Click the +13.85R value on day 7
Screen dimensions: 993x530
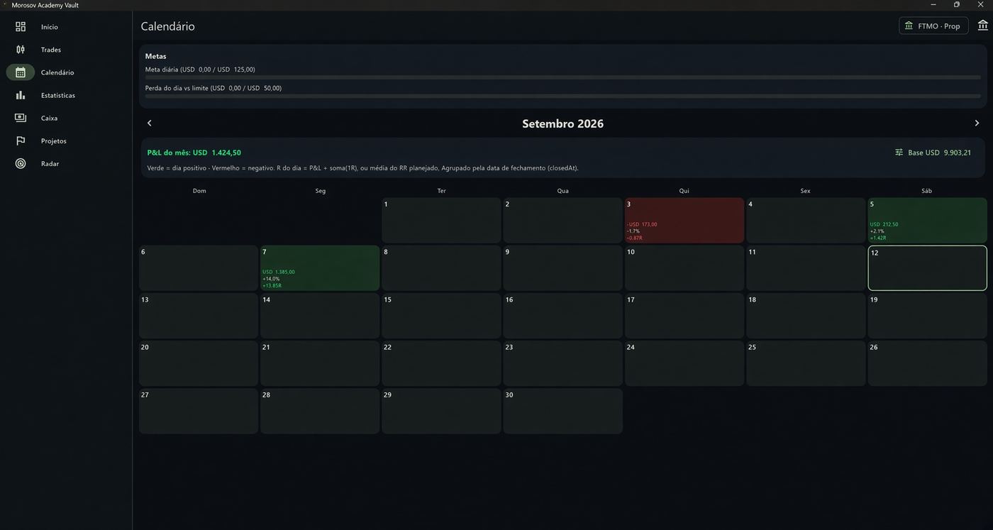pyautogui.click(x=272, y=285)
